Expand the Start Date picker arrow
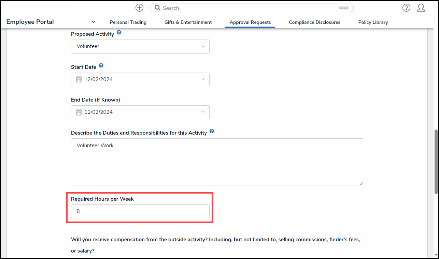The image size is (439, 259). [203, 79]
